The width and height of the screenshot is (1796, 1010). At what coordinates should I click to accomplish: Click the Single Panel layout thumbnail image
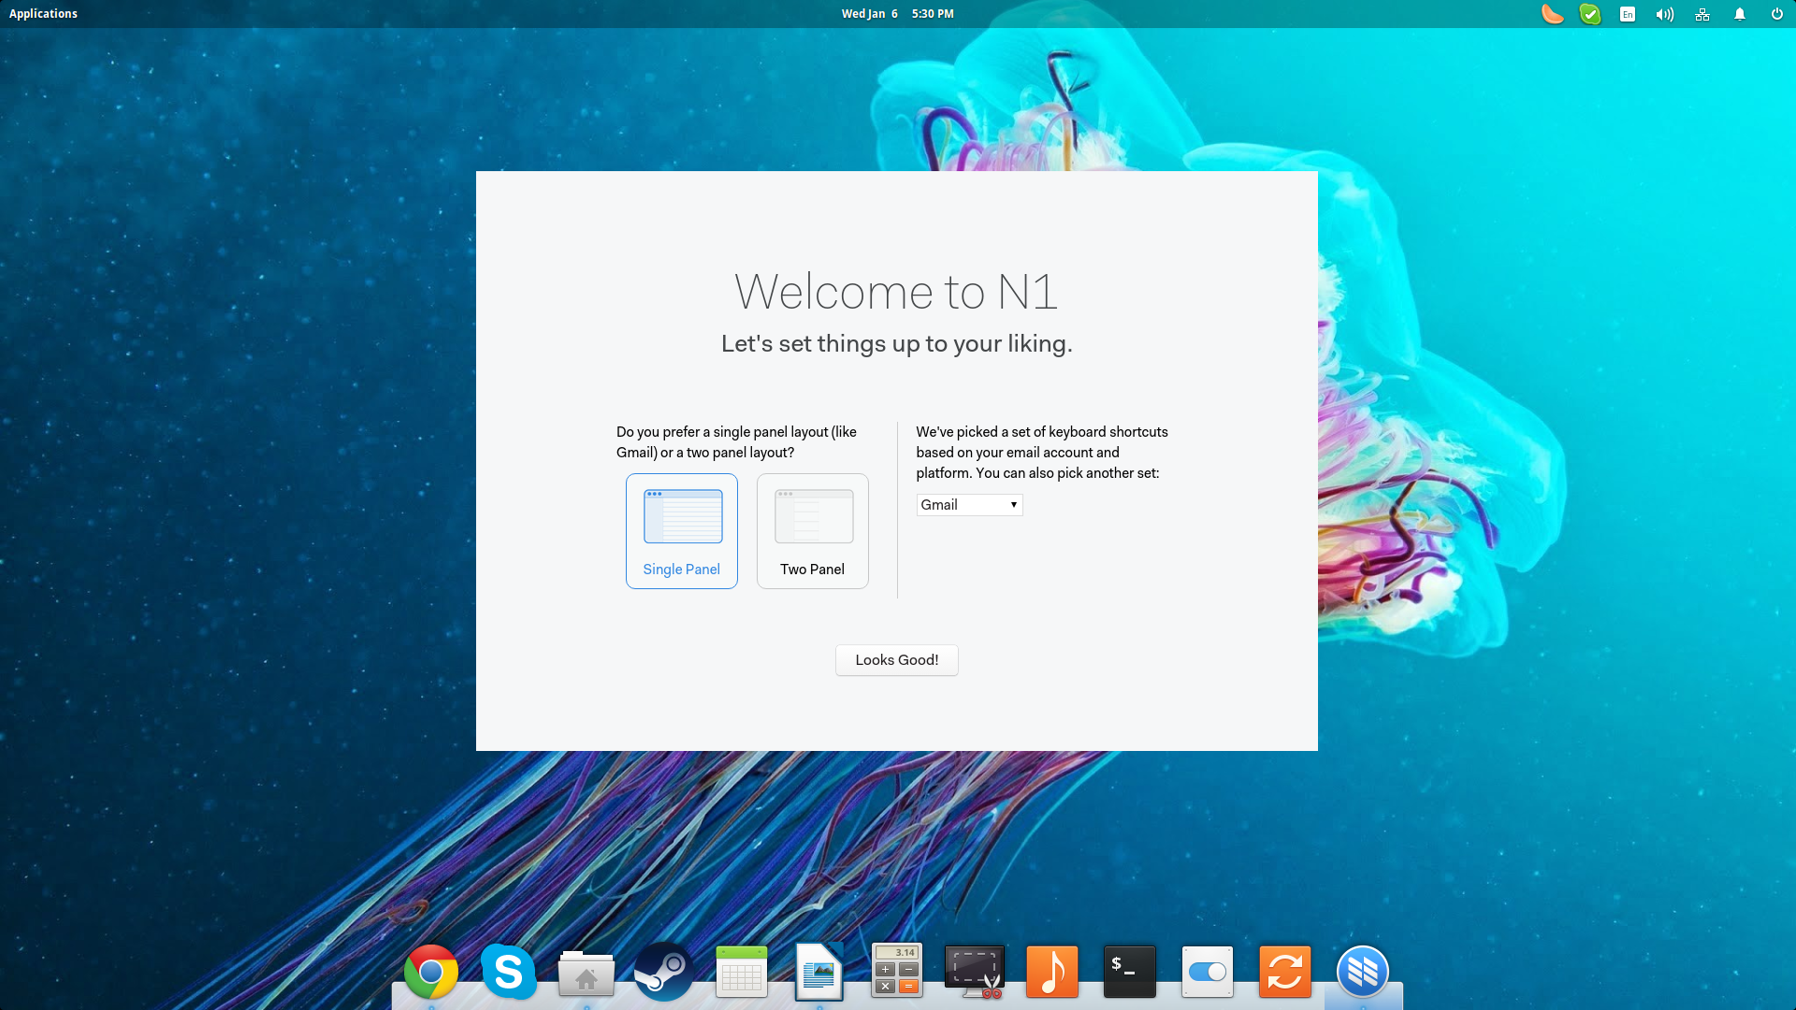tap(683, 516)
